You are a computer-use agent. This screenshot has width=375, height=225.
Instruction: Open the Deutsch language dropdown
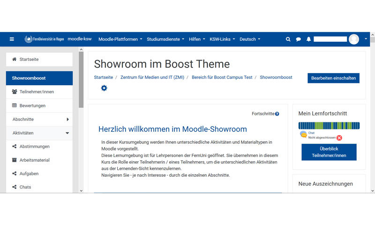250,39
